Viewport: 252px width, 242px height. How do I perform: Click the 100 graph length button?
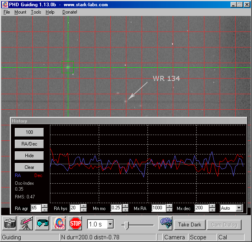coord(29,132)
